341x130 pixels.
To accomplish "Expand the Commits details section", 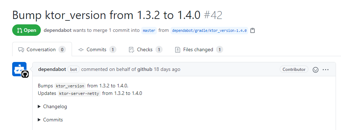I will point(50,120).
